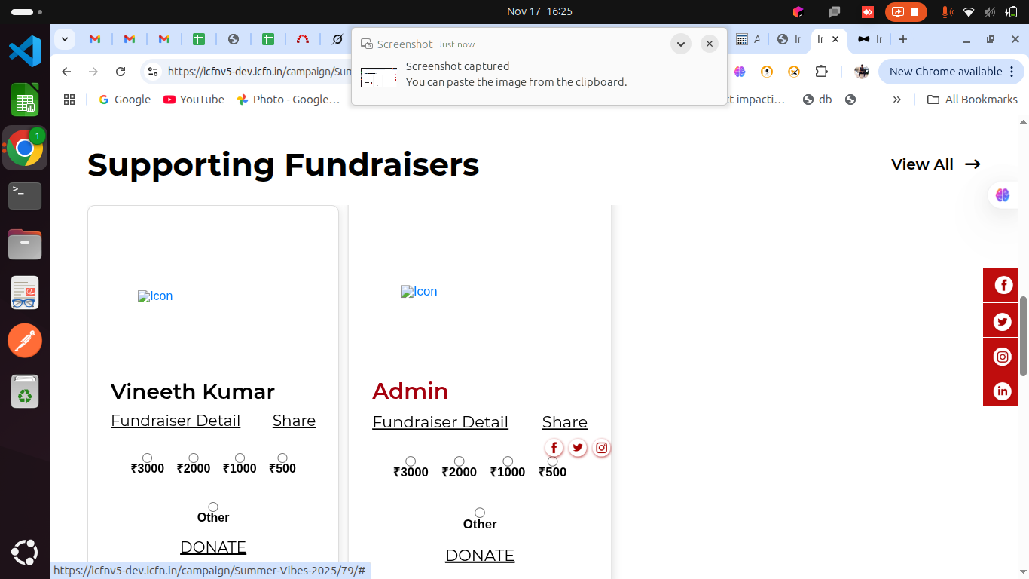Click DONATE under the Admin fundraiser
The height and width of the screenshot is (579, 1029).
pyautogui.click(x=480, y=556)
